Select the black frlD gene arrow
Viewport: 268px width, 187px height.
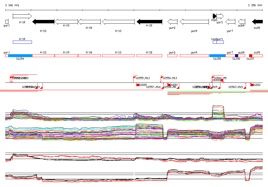[43, 22]
